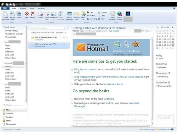Open Unread email quick view
This screenshot has width=177, height=135.
[x=12, y=31]
